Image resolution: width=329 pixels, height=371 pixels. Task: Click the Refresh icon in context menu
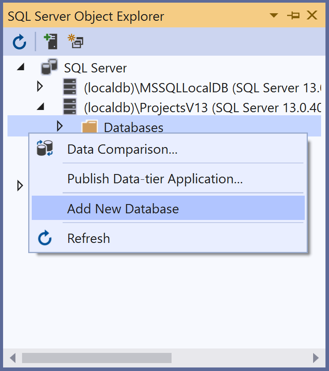pyautogui.click(x=45, y=238)
